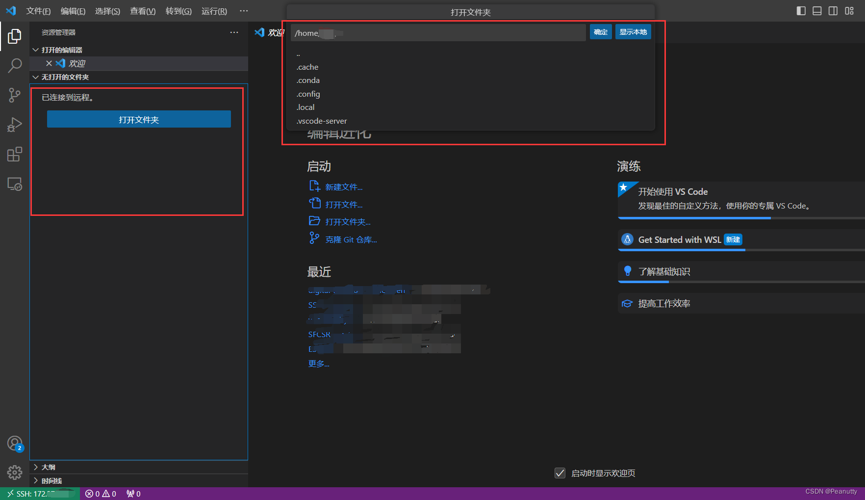Select the .conda folder entry

(471, 80)
